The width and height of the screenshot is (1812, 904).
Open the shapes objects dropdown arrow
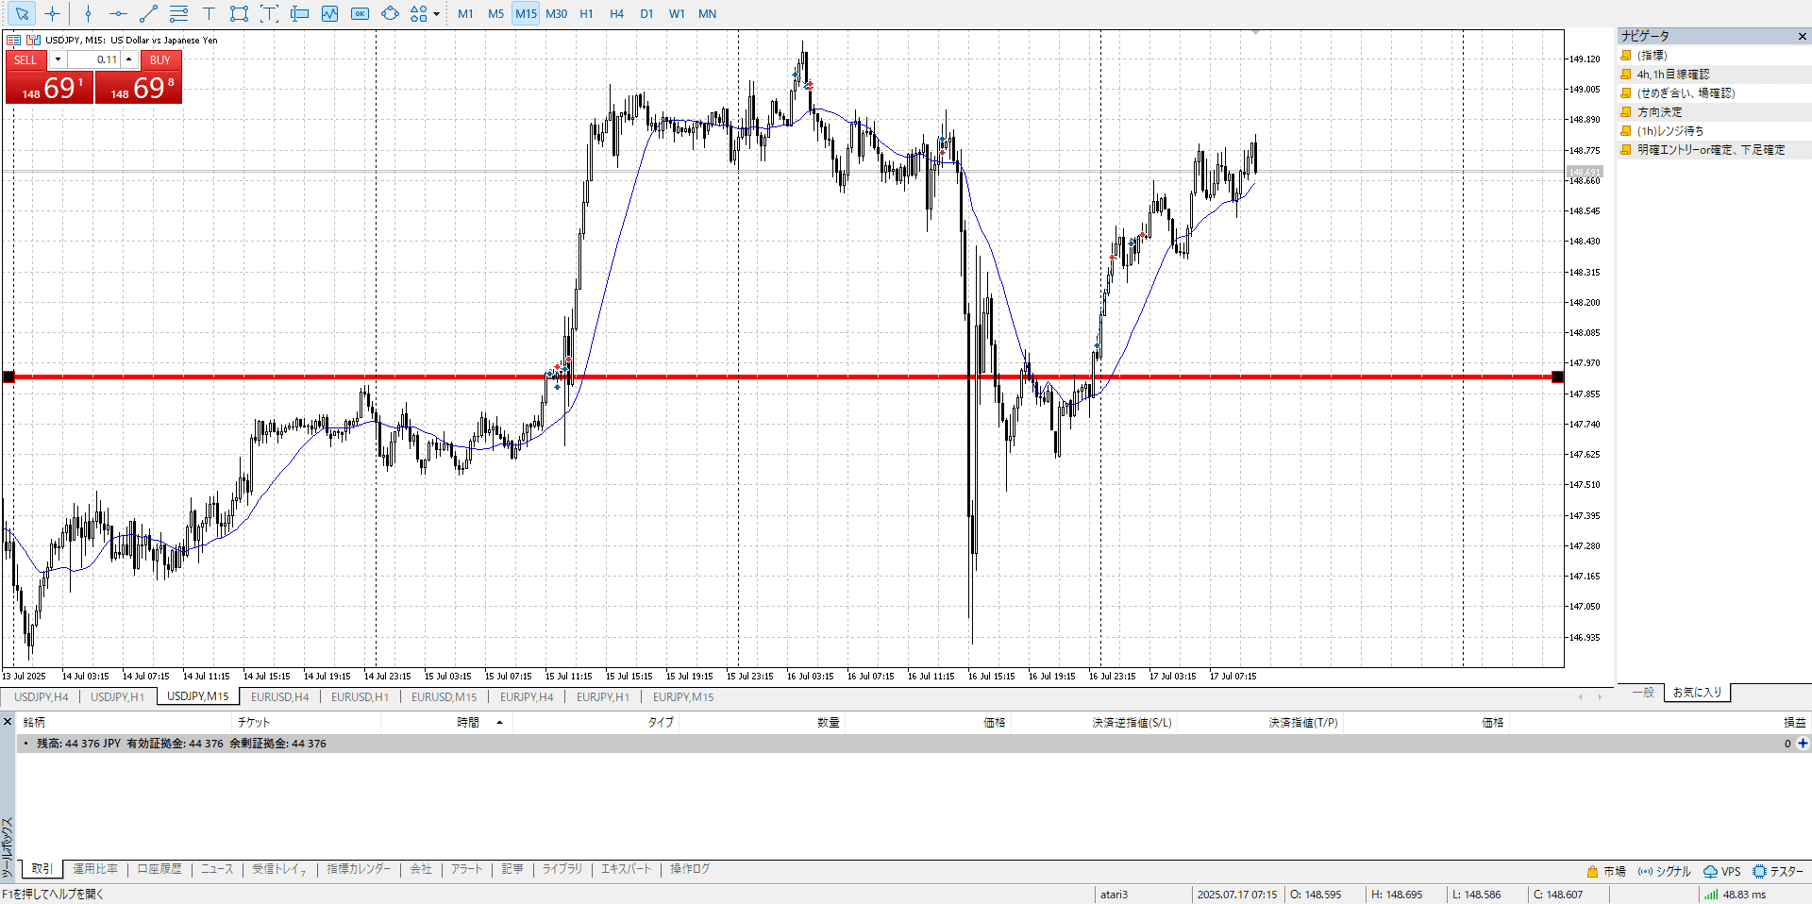click(436, 14)
